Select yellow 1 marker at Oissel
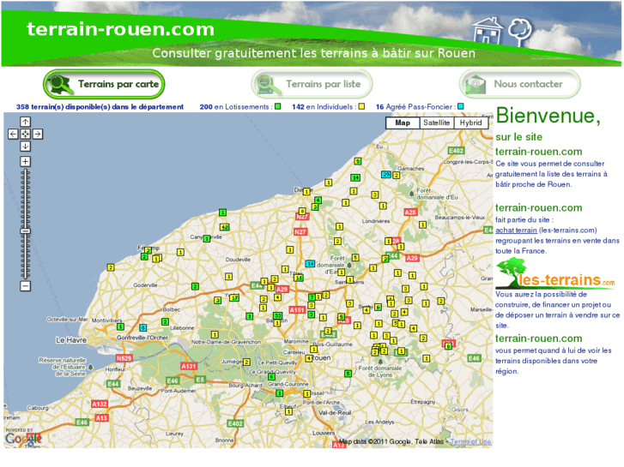The image size is (624, 467). [x=306, y=394]
